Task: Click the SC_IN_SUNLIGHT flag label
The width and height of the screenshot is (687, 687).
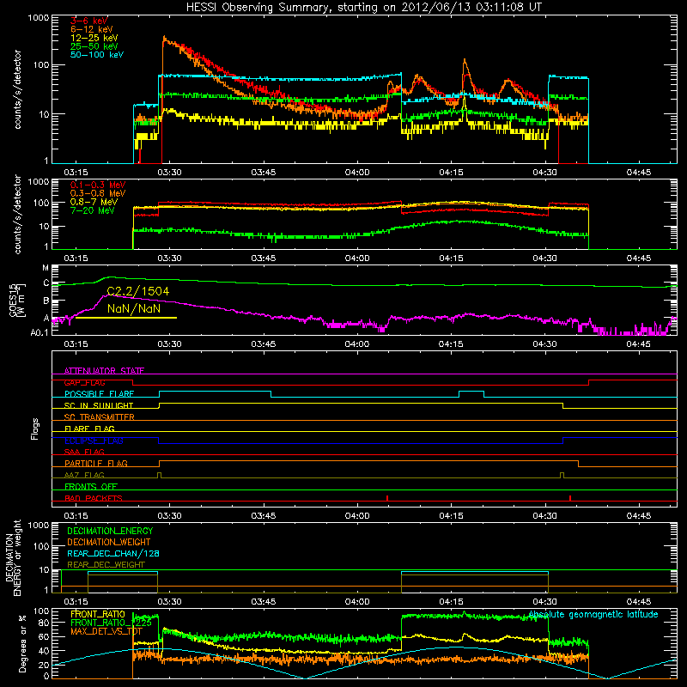Action: (x=99, y=405)
